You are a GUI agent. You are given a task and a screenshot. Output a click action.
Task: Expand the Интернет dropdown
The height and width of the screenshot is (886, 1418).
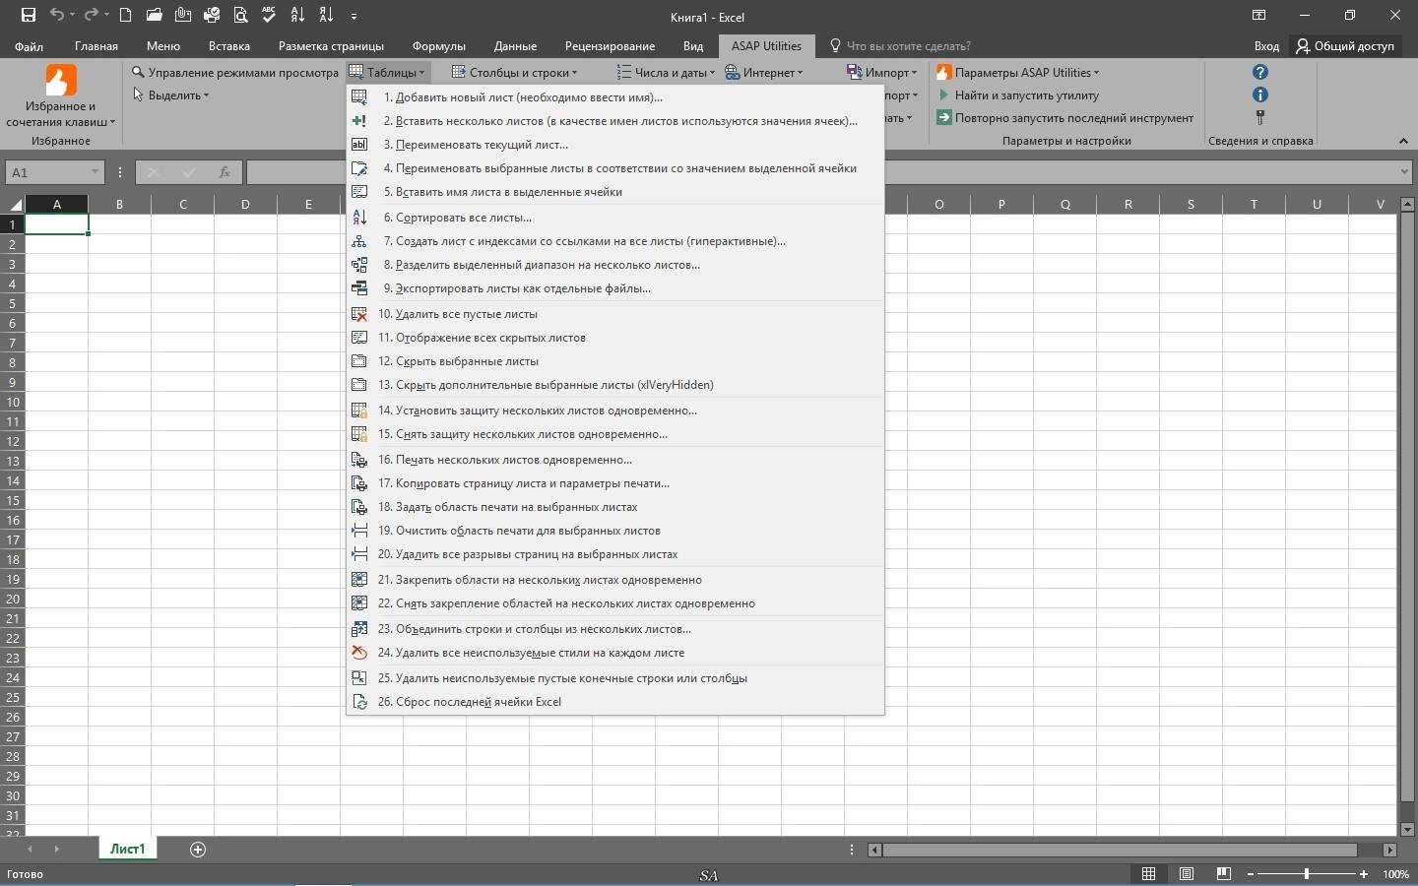(x=764, y=72)
